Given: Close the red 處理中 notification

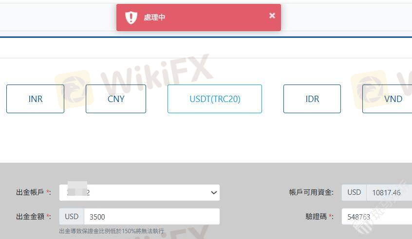Looking at the screenshot, I should 272,16.
